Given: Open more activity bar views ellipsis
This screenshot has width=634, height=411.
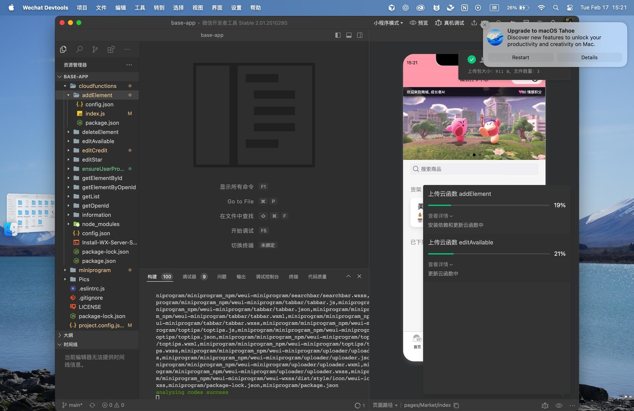Looking at the screenshot, I should click(x=127, y=49).
